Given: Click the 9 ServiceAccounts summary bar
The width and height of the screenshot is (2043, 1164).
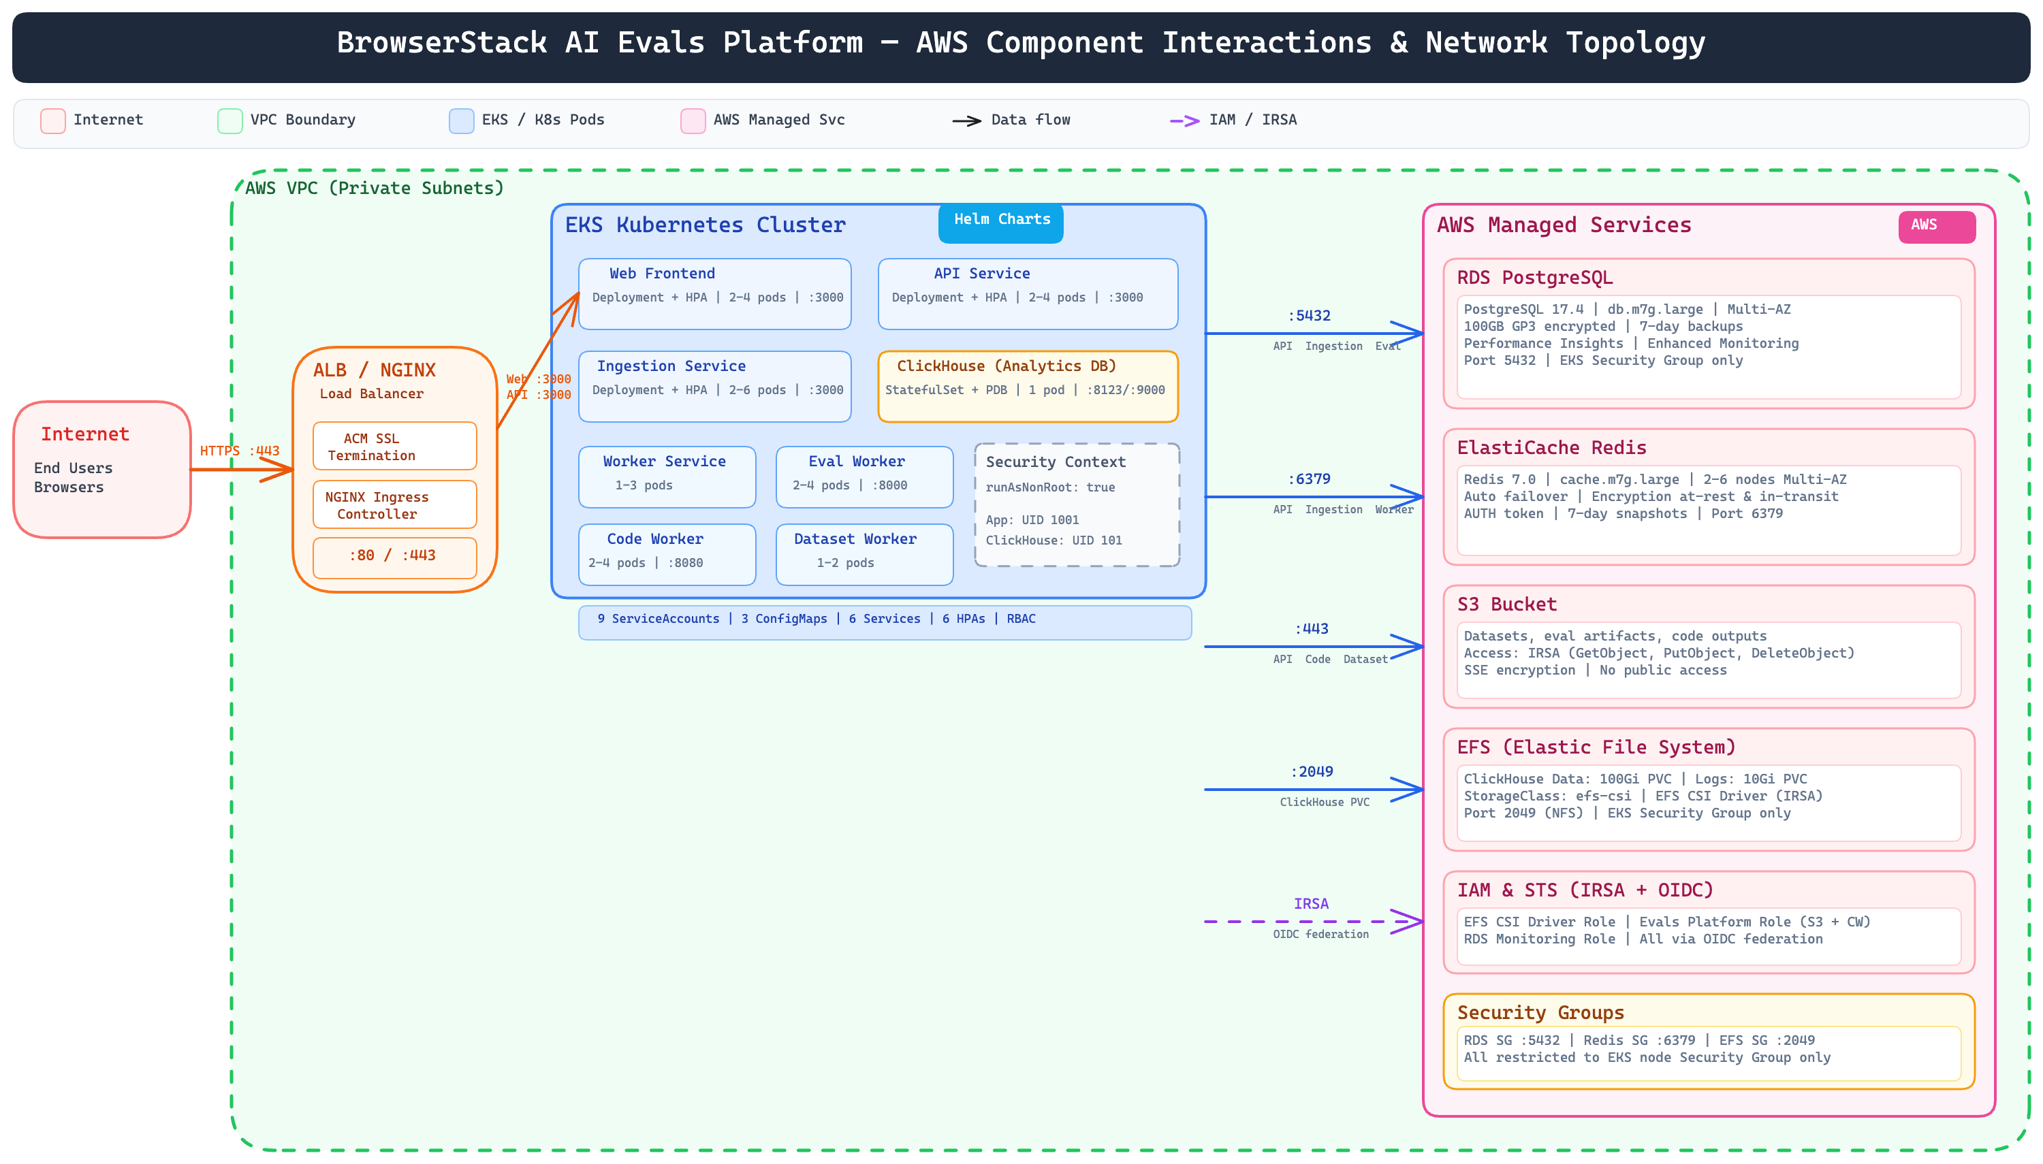Looking at the screenshot, I should point(885,622).
